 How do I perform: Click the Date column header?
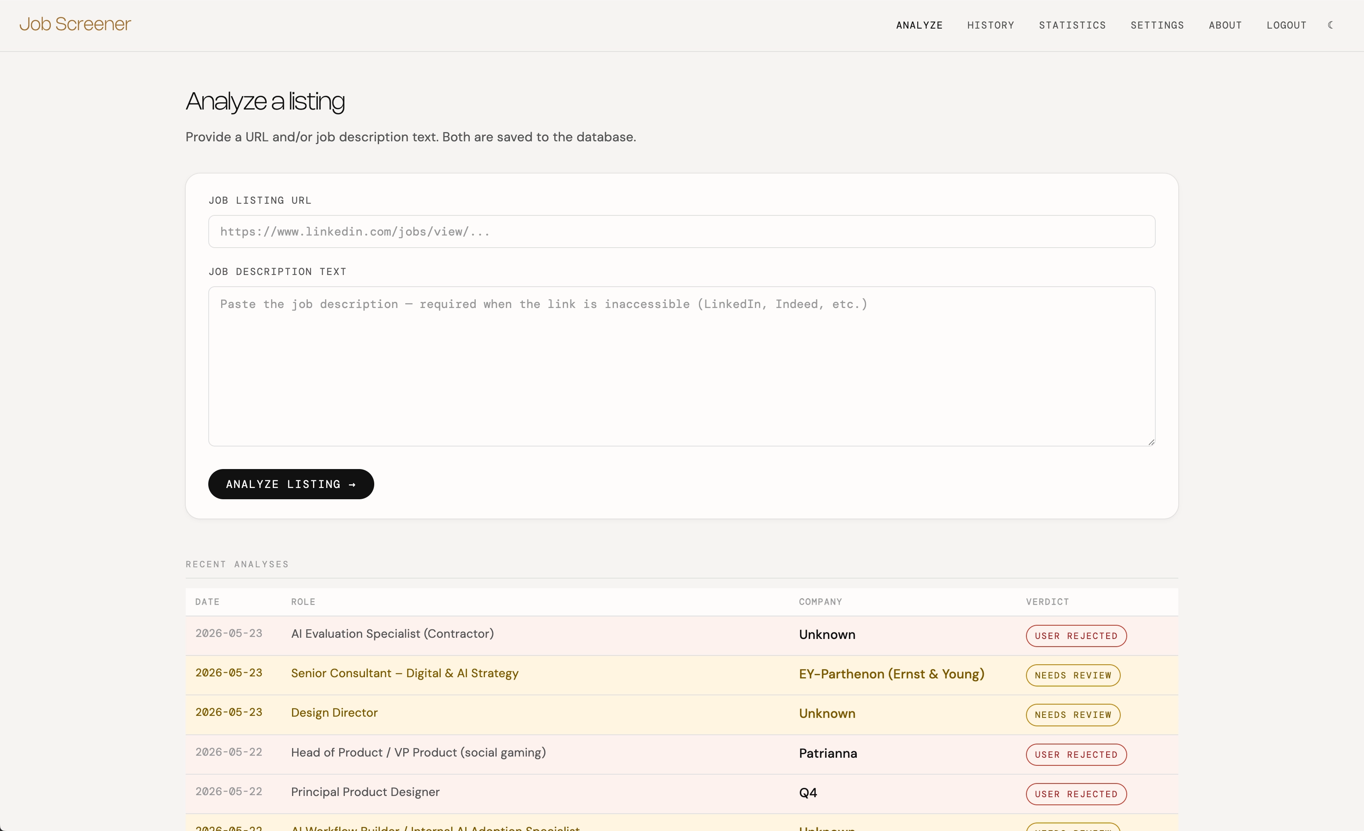pos(207,602)
